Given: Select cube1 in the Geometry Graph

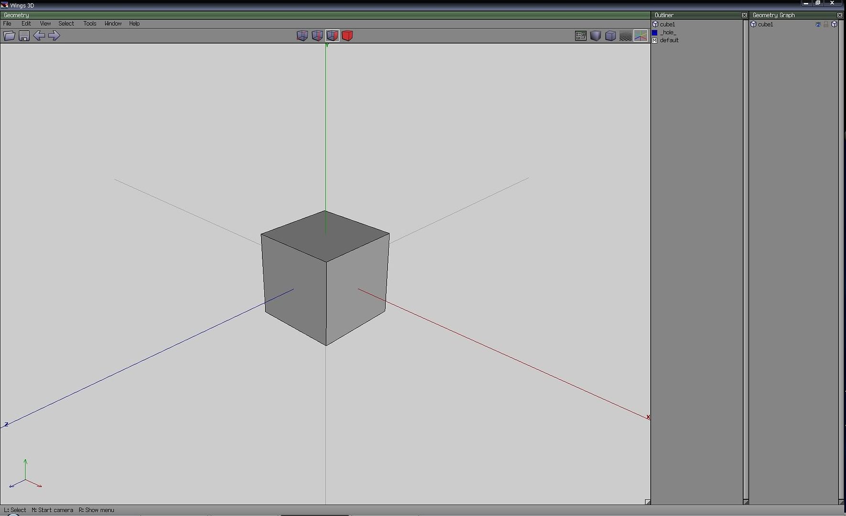Looking at the screenshot, I should [x=765, y=24].
